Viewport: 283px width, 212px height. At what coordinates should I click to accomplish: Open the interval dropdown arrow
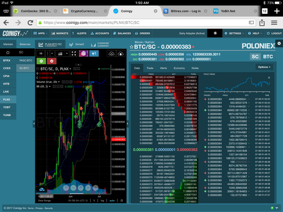(x=52, y=53)
